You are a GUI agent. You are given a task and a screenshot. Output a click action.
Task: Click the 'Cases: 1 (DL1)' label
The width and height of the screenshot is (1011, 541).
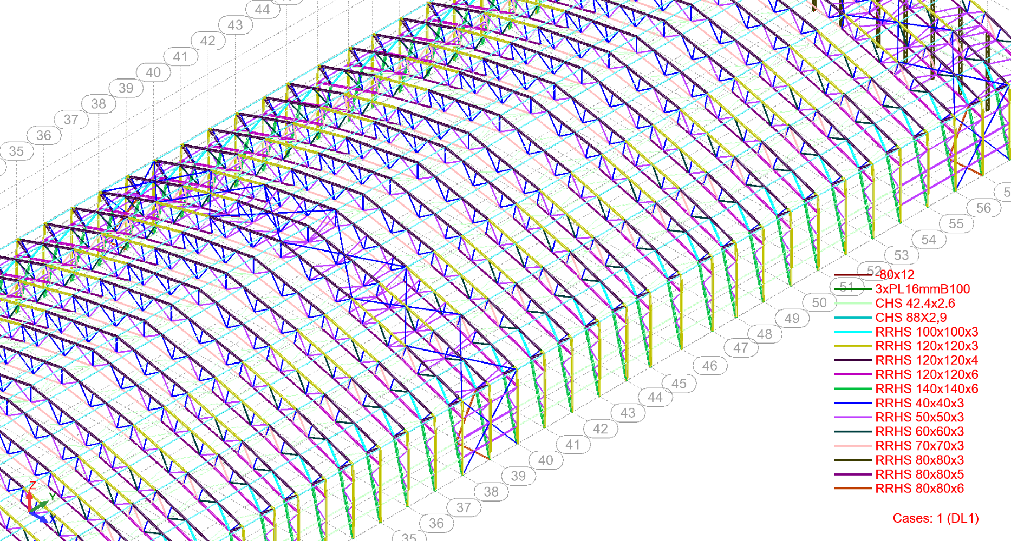tap(936, 518)
